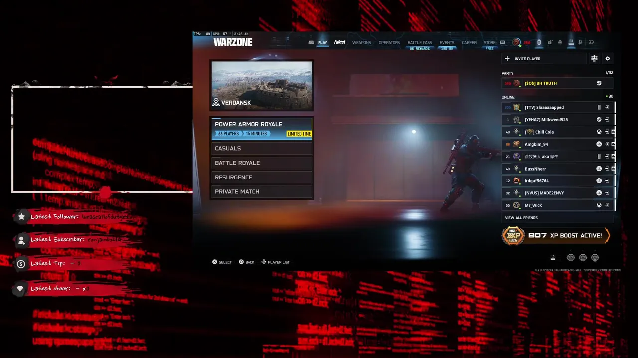Select friend [YEHA7] Milkweed925
The width and height of the screenshot is (638, 358).
point(557,120)
